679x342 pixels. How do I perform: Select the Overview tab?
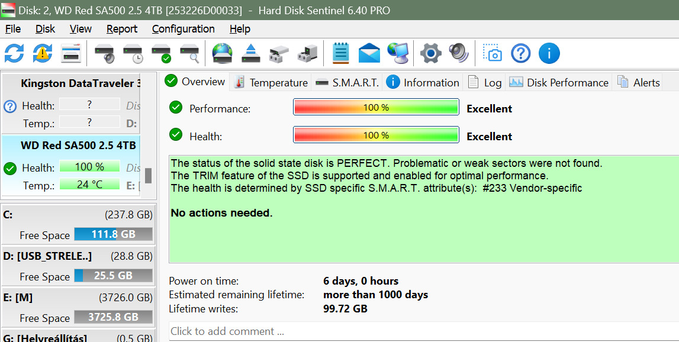coord(195,82)
